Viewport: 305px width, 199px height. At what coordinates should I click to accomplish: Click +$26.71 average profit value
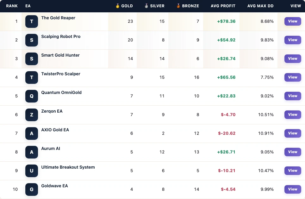226,152
